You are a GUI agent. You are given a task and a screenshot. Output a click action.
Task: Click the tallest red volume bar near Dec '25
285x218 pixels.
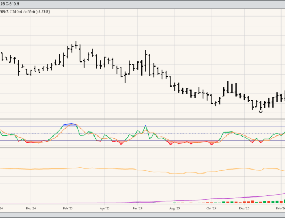click(x=253, y=202)
